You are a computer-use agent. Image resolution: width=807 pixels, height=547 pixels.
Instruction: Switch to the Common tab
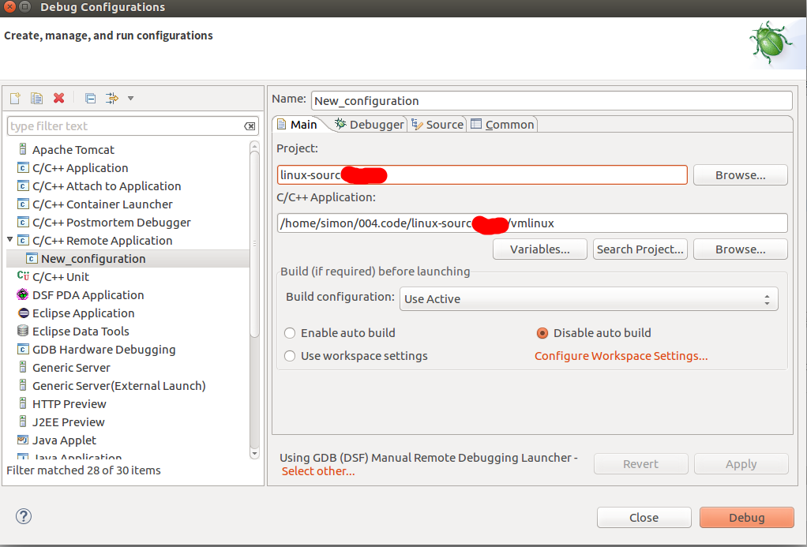pos(503,125)
